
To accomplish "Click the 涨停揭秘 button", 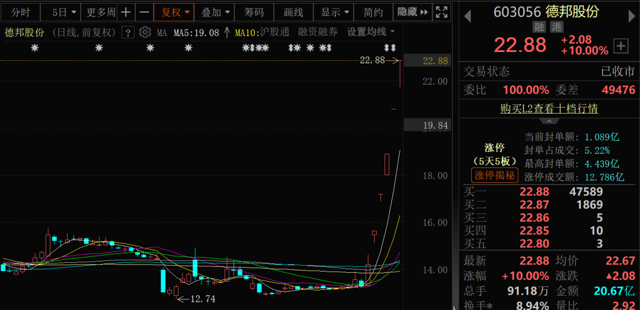I will click(495, 175).
